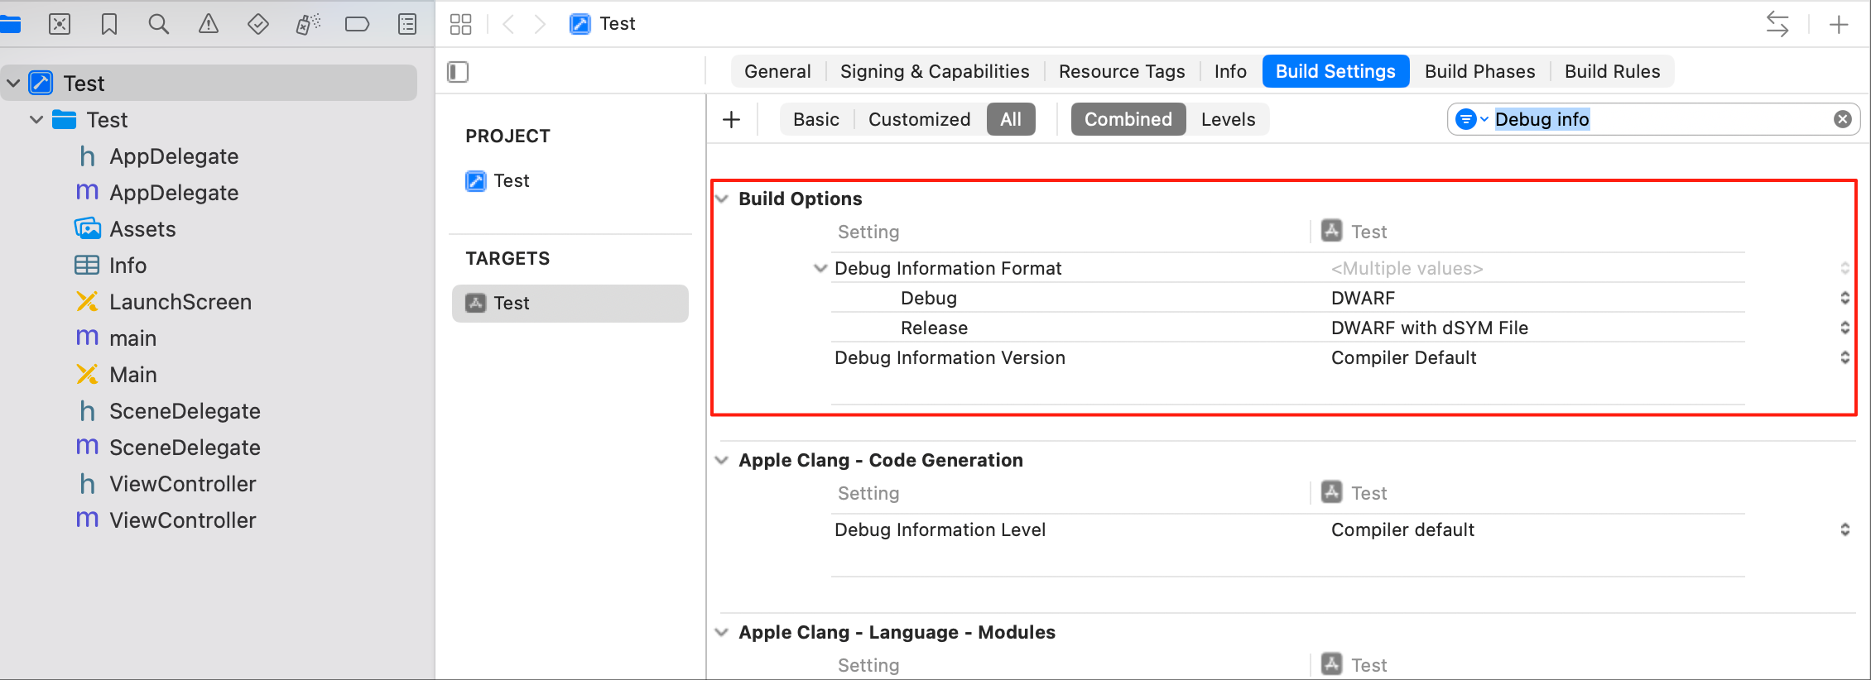Open the bookmark navigator

pyautogui.click(x=108, y=24)
